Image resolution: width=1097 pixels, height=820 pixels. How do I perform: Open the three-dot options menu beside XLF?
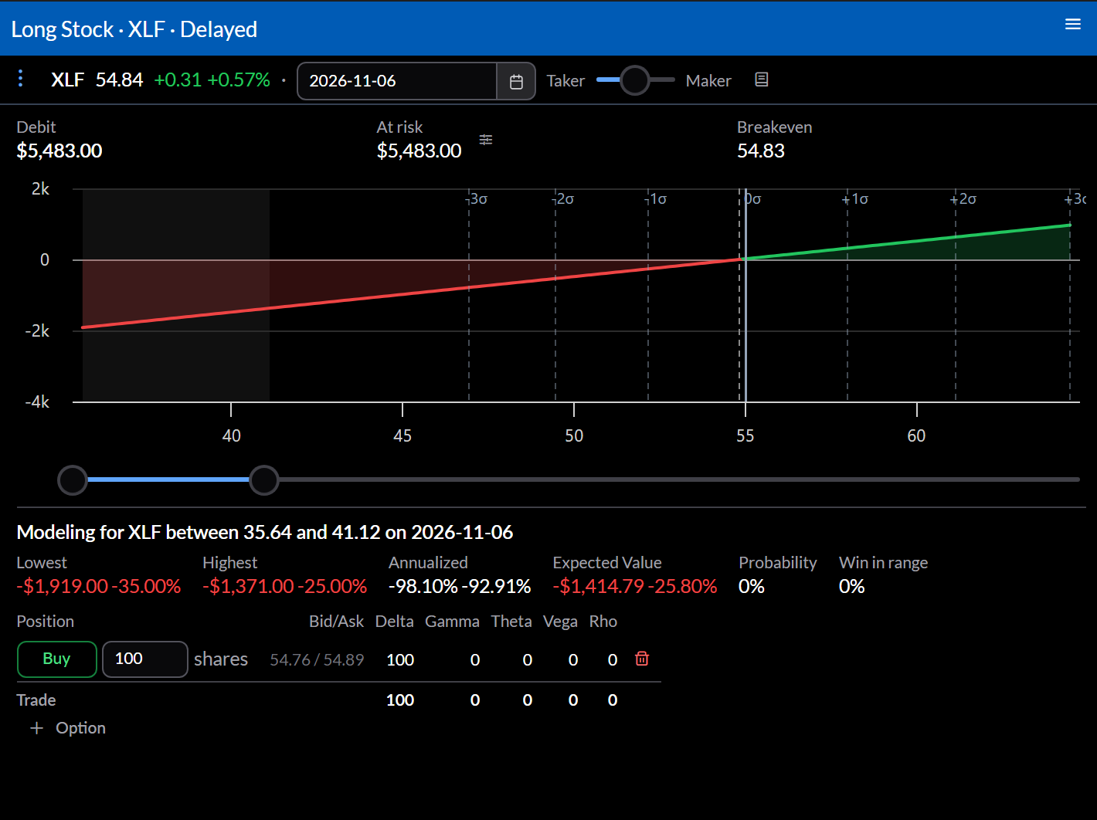[21, 79]
